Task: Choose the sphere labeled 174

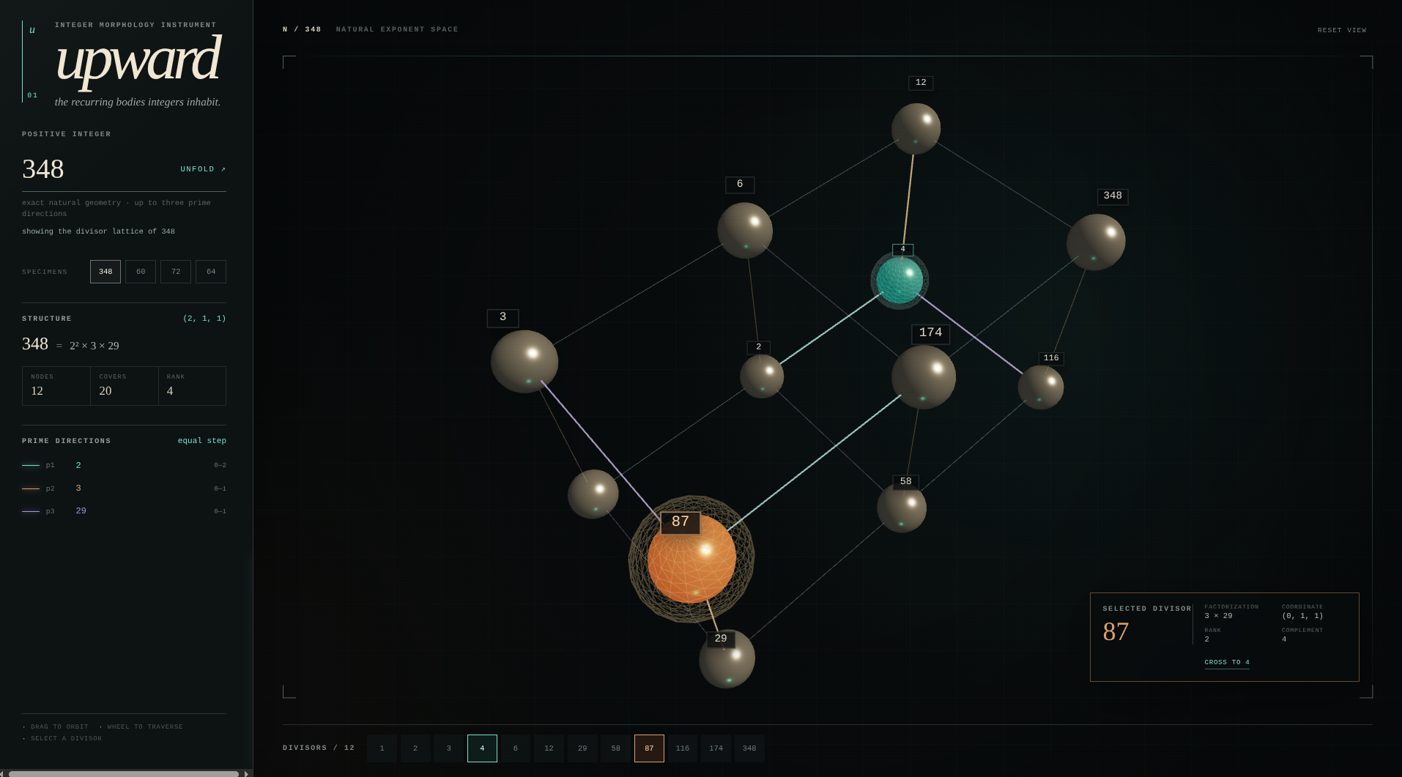Action: coord(924,377)
